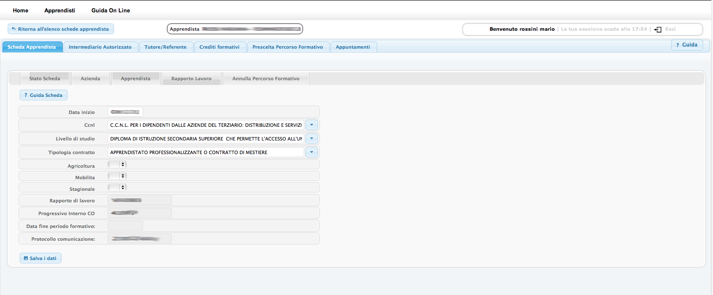This screenshot has height=295, width=713.
Task: Click the logout icon next to Esci
Action: pos(658,29)
